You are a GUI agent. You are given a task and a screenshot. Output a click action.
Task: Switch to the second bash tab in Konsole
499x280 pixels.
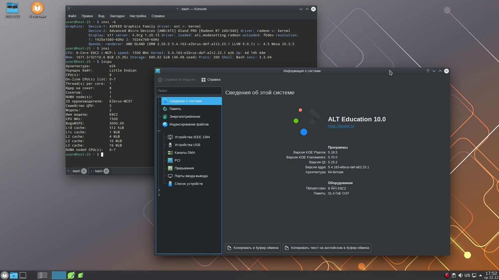pos(96,171)
